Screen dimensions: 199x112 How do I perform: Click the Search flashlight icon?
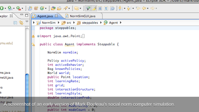point(65,8)
